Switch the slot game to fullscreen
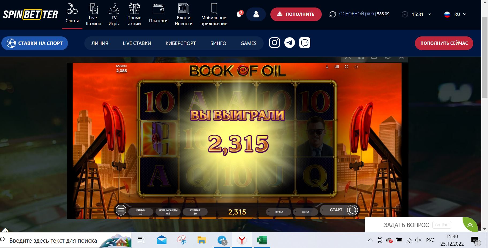This screenshot has height=248, width=488. coord(346,67)
